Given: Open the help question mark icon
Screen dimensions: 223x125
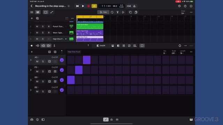Looking at the screenshot, I should (x=185, y=6).
